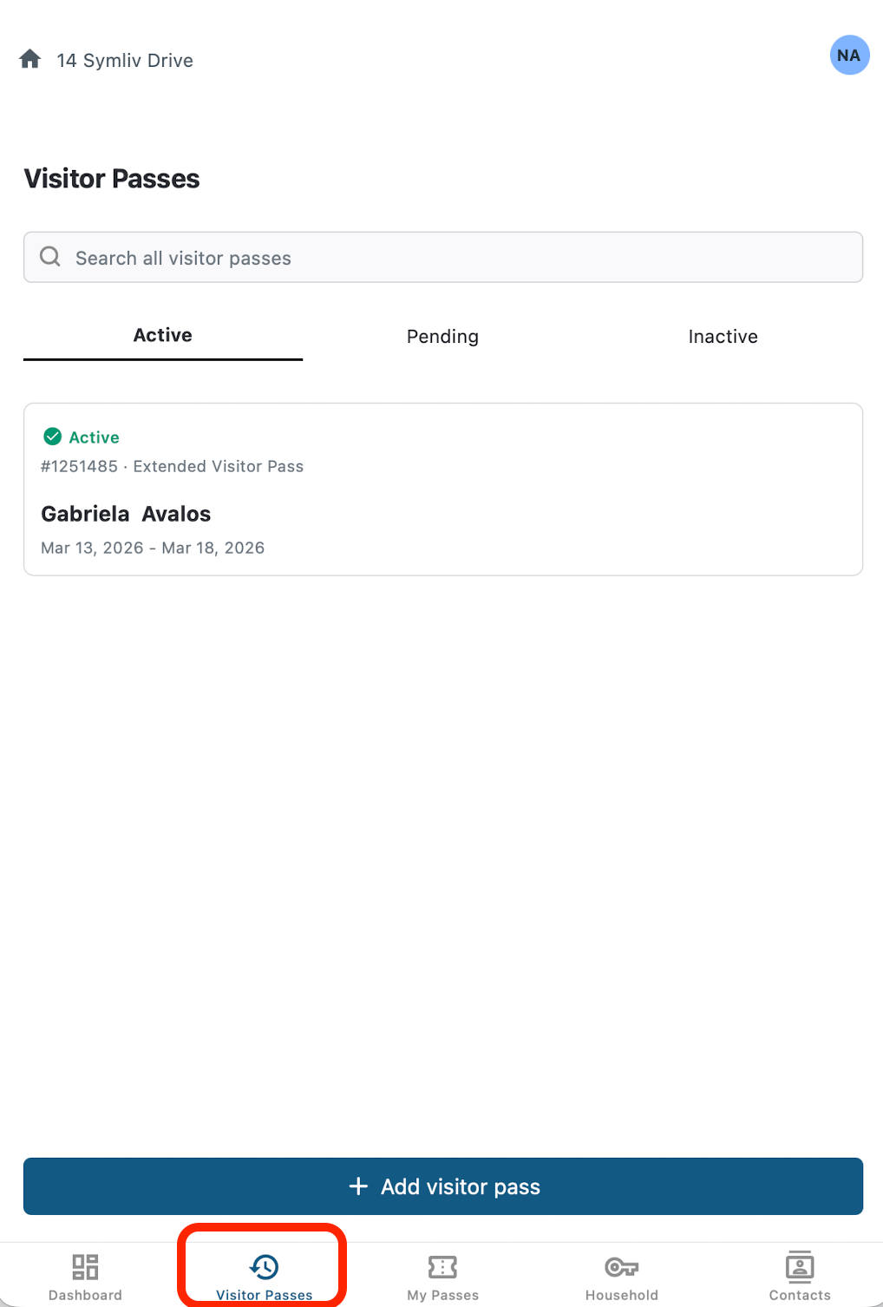
Task: Click the 14 Symliv Drive address
Action: tap(125, 61)
